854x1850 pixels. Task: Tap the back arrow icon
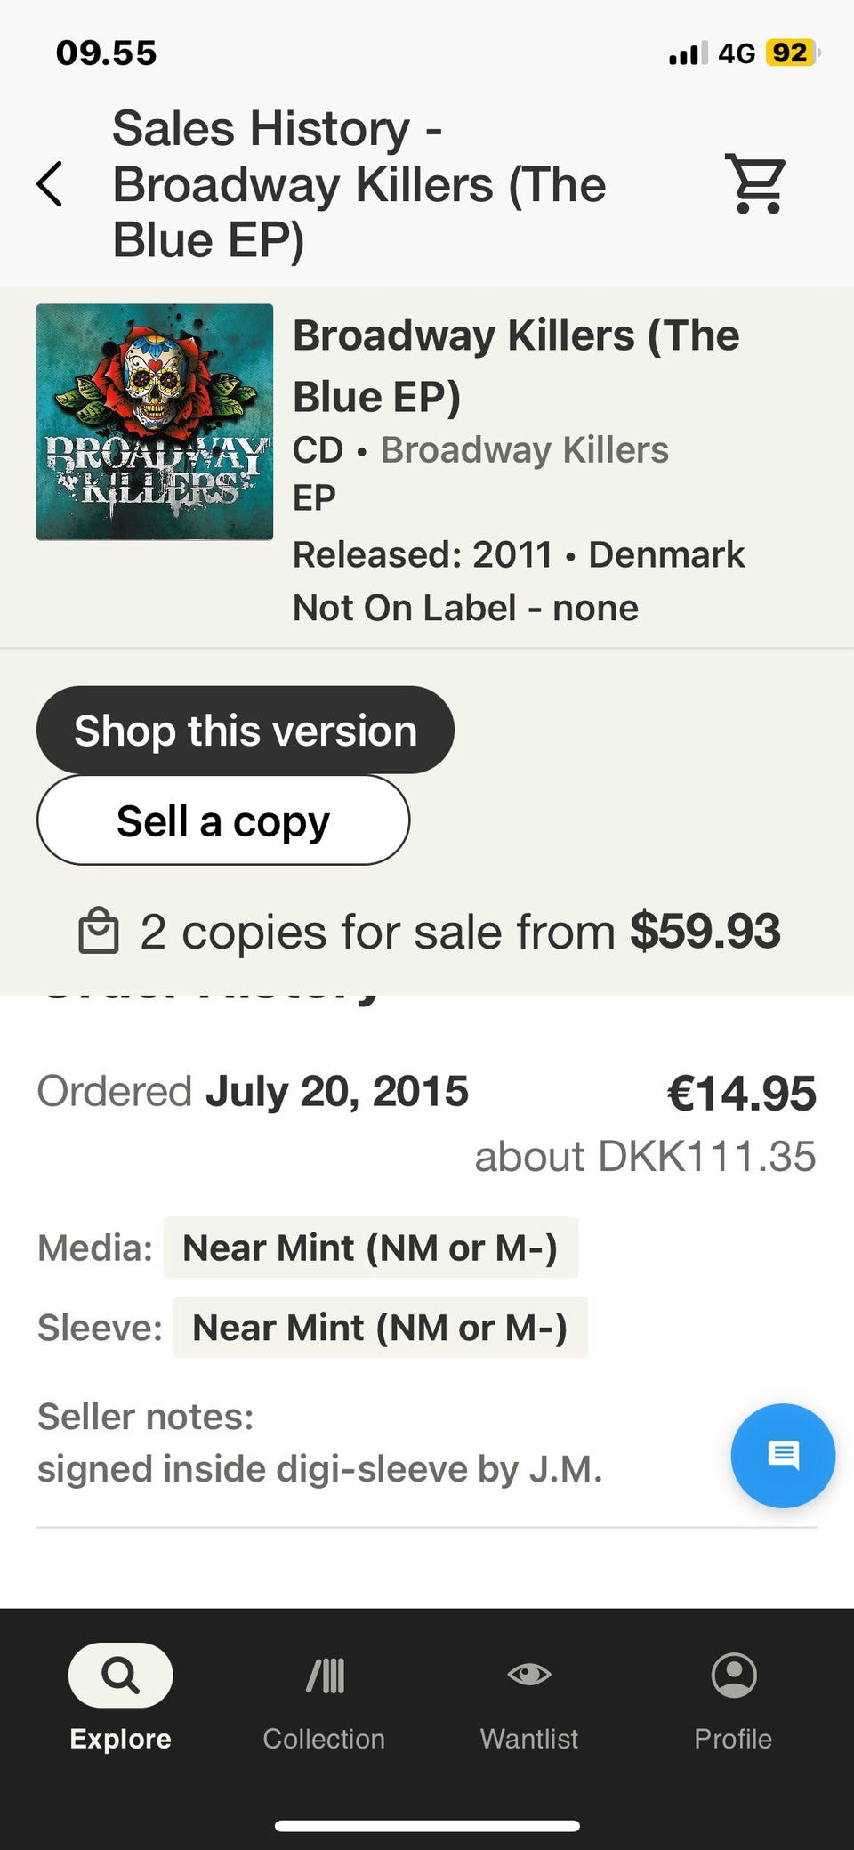click(x=50, y=184)
